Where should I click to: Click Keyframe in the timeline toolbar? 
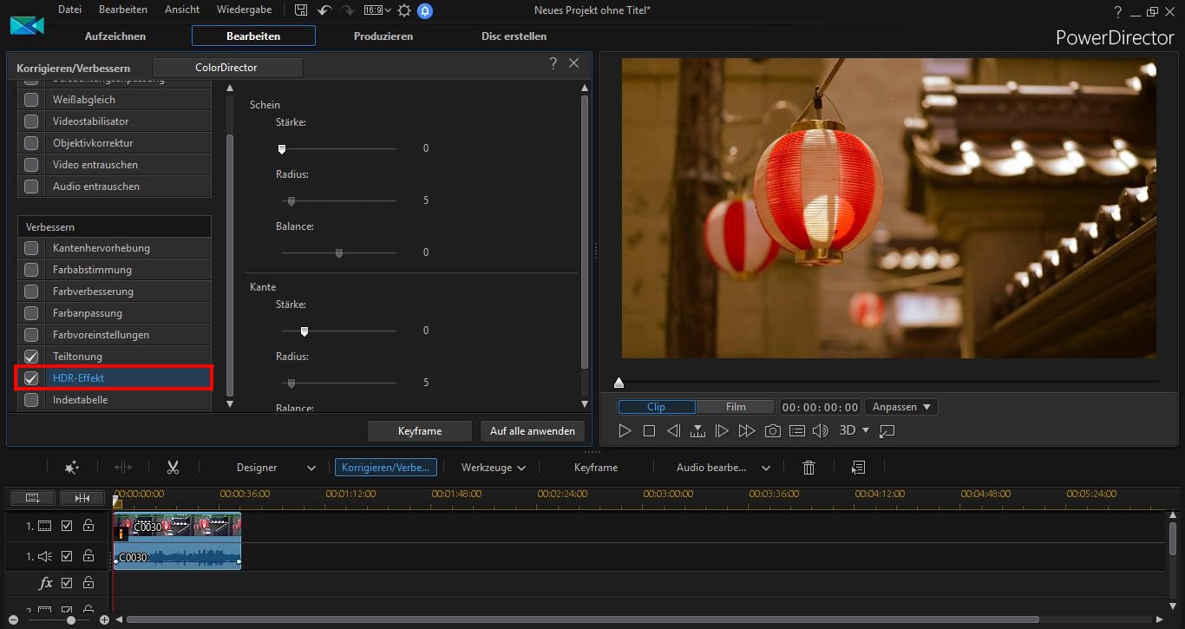pyautogui.click(x=596, y=468)
